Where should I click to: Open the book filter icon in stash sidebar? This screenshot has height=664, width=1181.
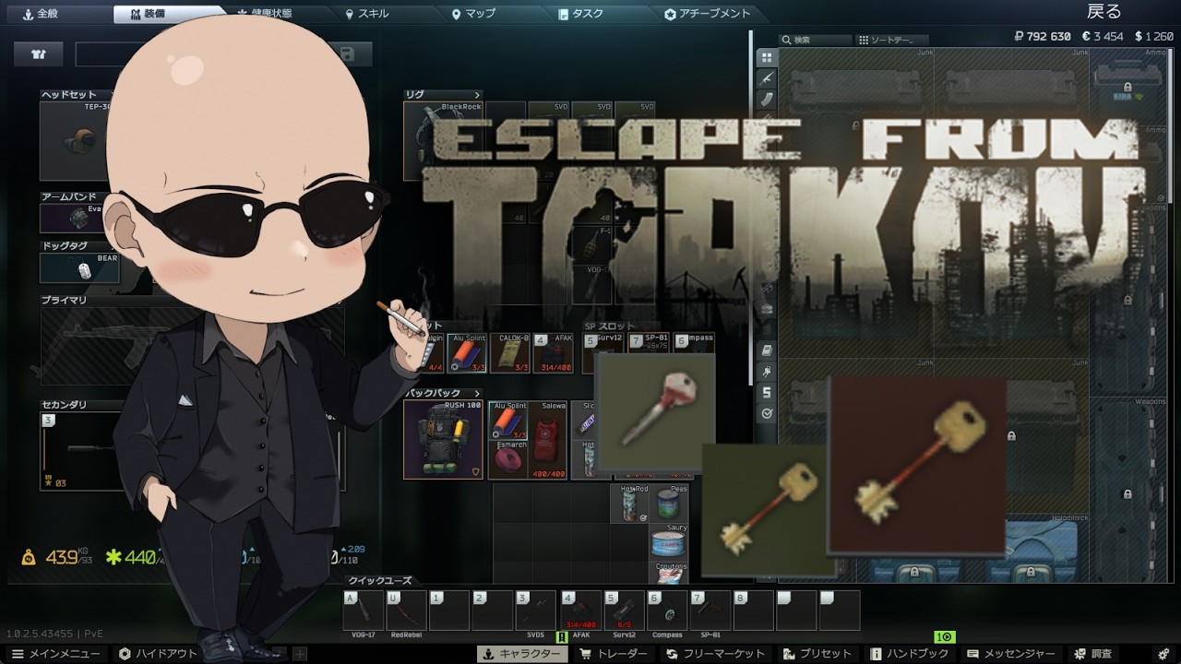[x=767, y=350]
